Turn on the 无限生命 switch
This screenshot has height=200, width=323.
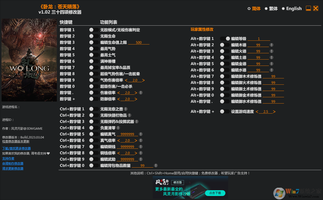point(94,36)
